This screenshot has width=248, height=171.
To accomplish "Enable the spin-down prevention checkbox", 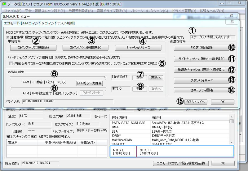I will click(x=11, y=63).
